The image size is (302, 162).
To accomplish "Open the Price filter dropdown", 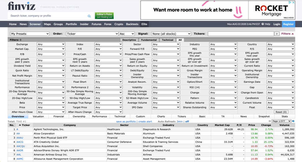I will tap(51, 107).
